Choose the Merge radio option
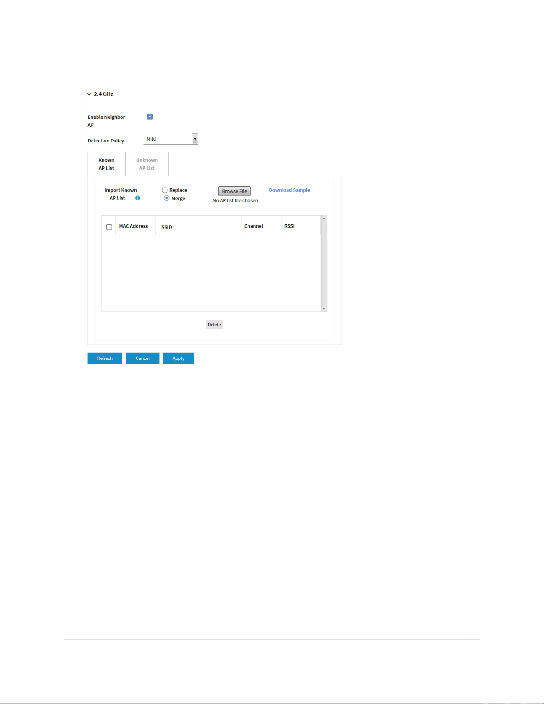Image resolution: width=544 pixels, height=704 pixels. [x=167, y=198]
